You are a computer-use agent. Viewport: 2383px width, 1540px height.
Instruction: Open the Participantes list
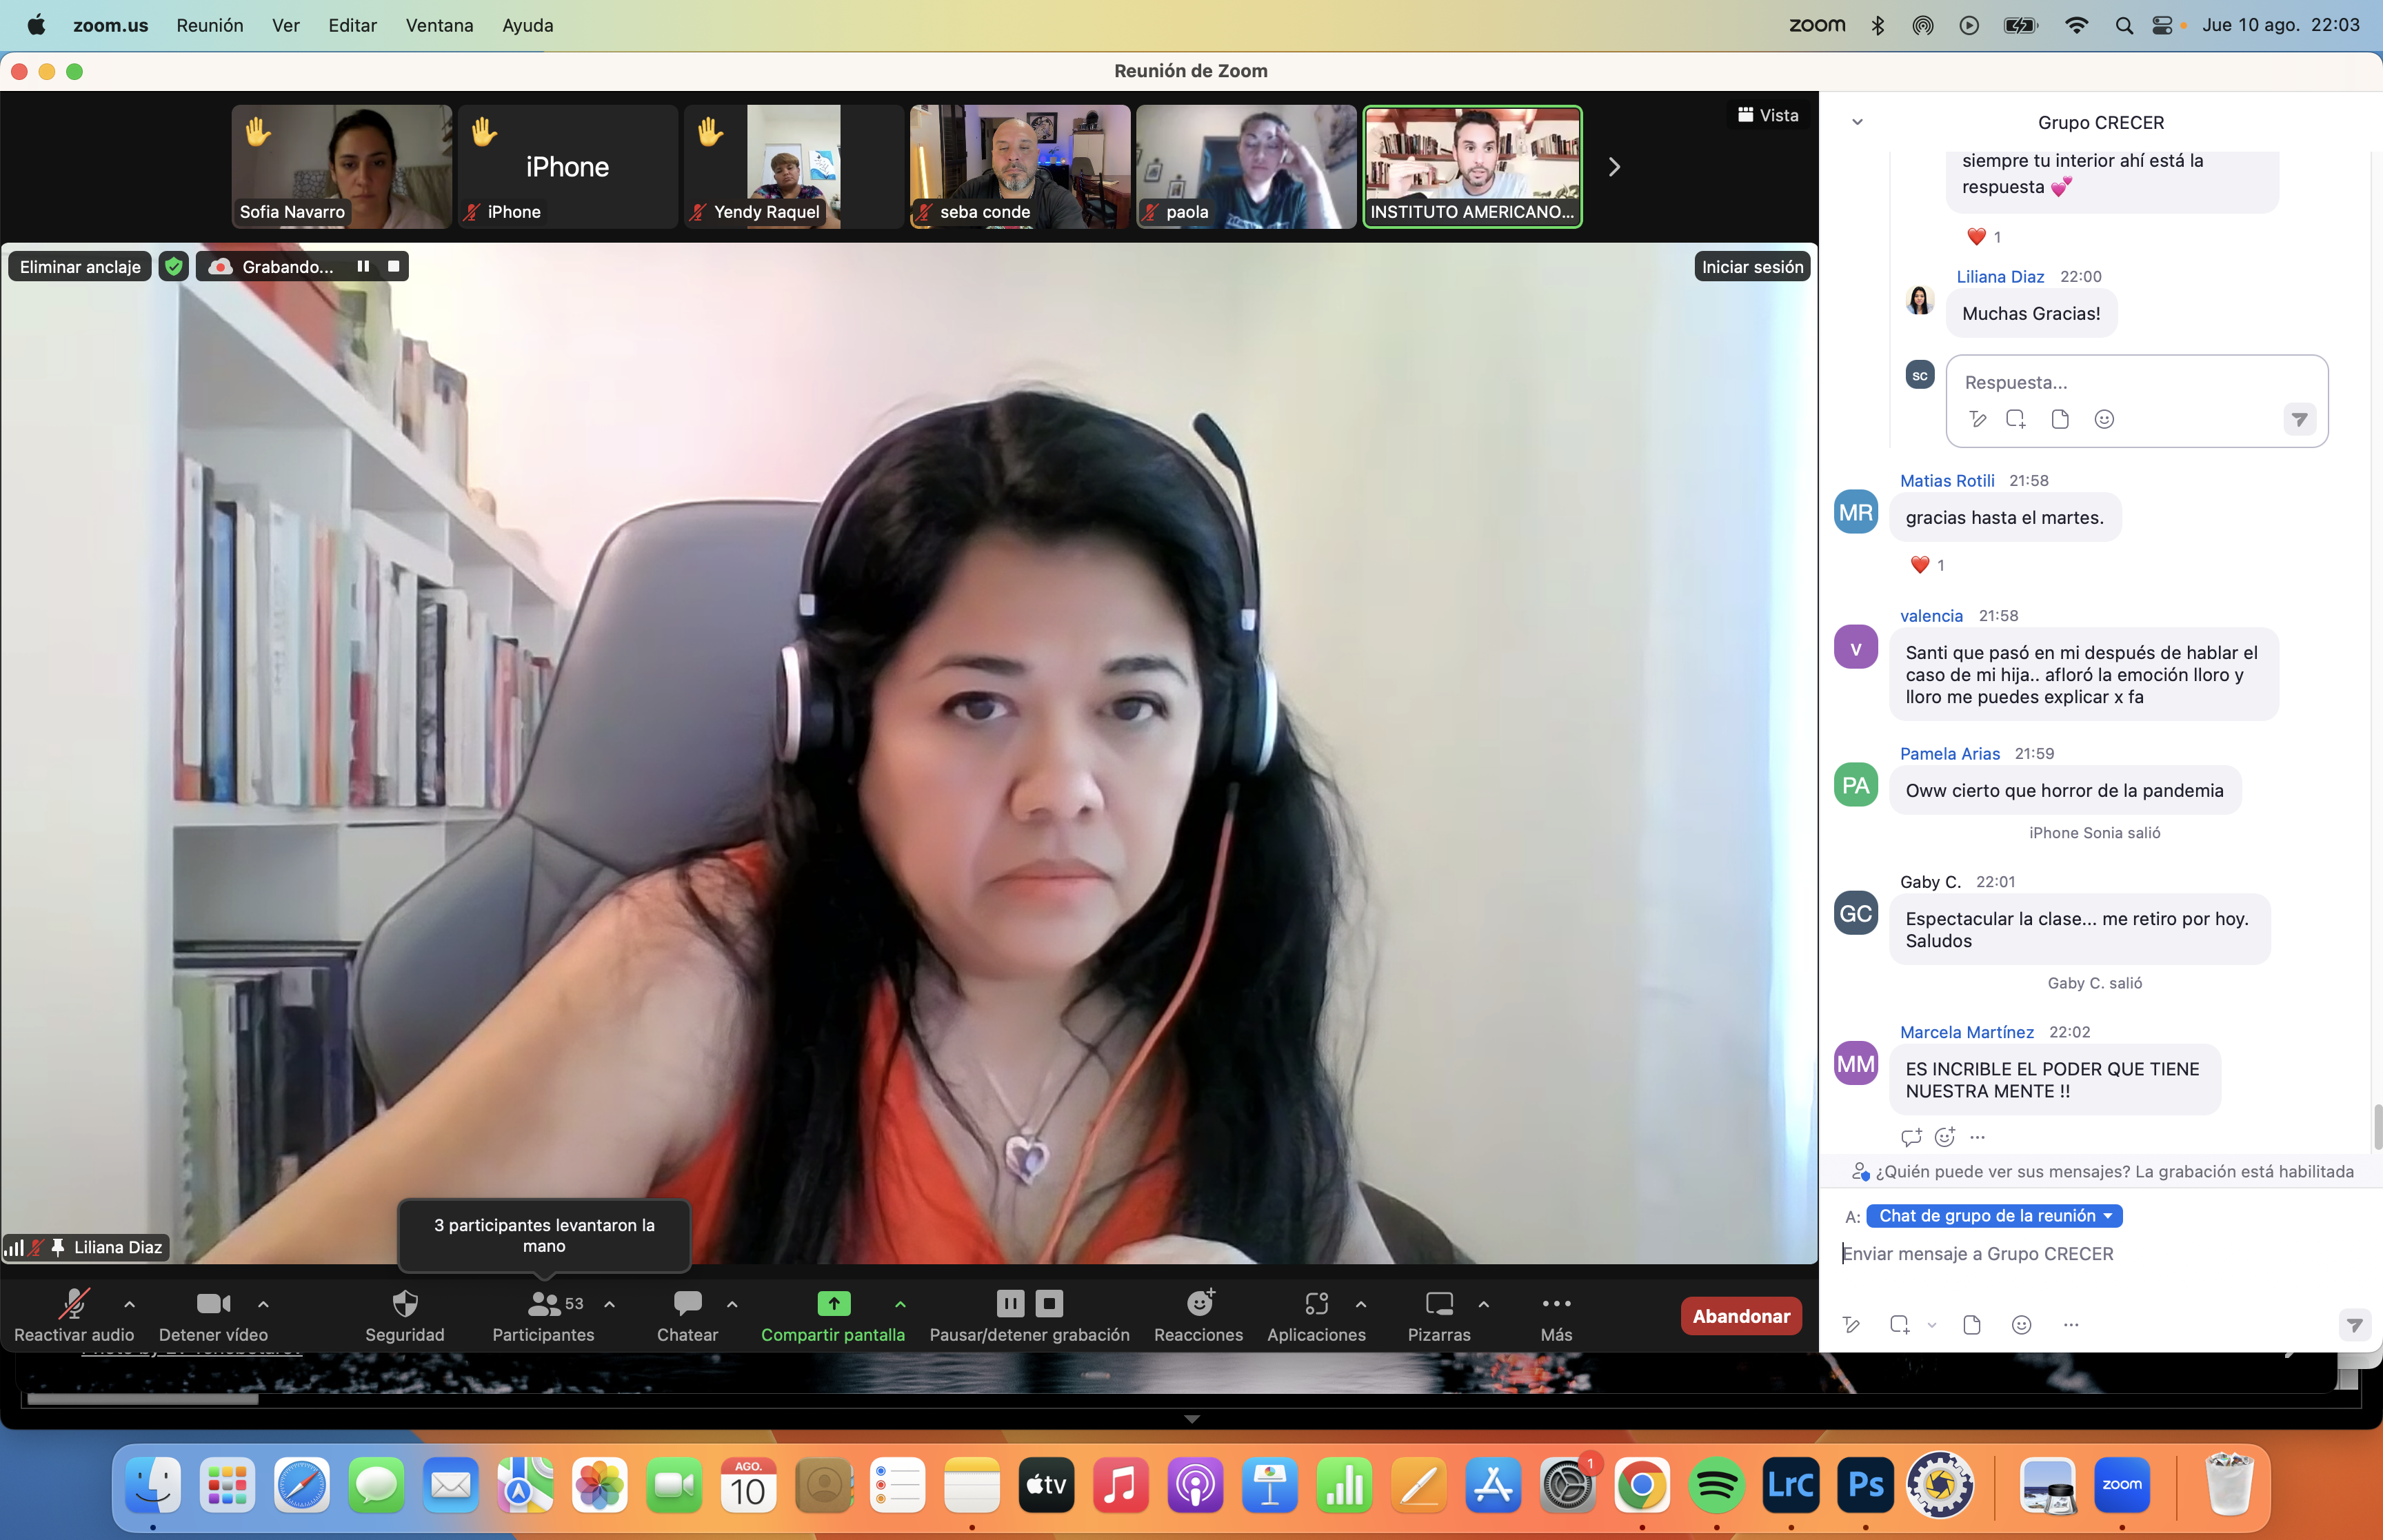543,1304
